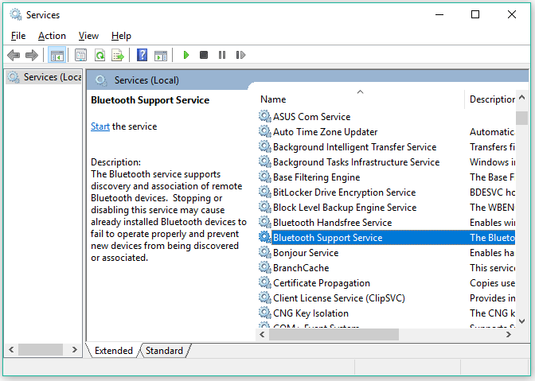535x381 pixels.
Task: Click the services list horizontal scrollbar thumb
Action: 334,335
